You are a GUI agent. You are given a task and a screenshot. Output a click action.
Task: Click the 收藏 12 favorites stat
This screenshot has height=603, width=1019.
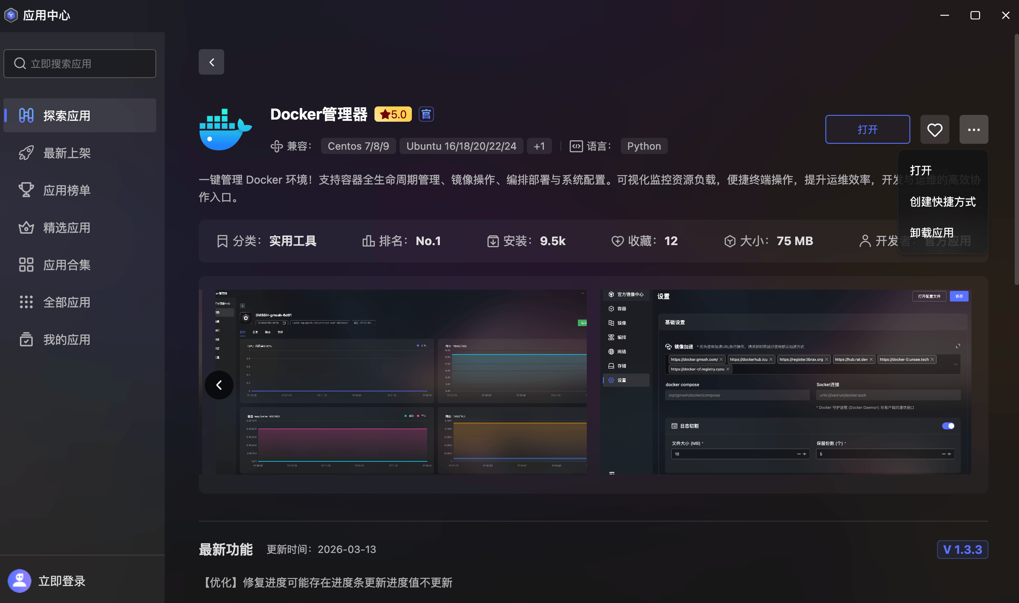pos(645,241)
